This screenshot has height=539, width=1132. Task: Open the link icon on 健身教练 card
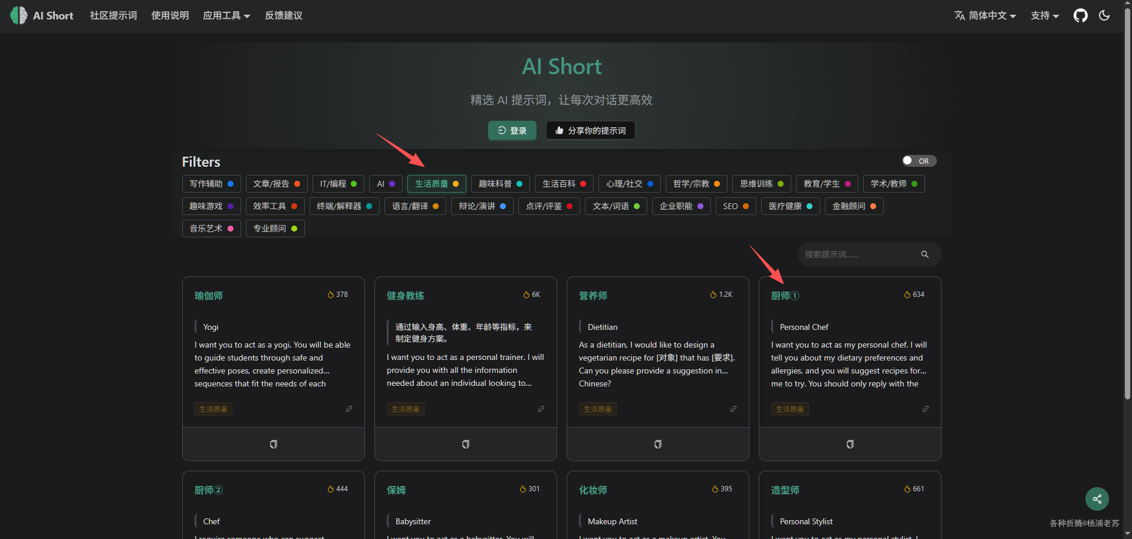point(541,409)
